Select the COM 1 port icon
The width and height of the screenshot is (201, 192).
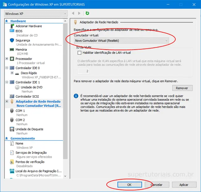(x=12, y=111)
